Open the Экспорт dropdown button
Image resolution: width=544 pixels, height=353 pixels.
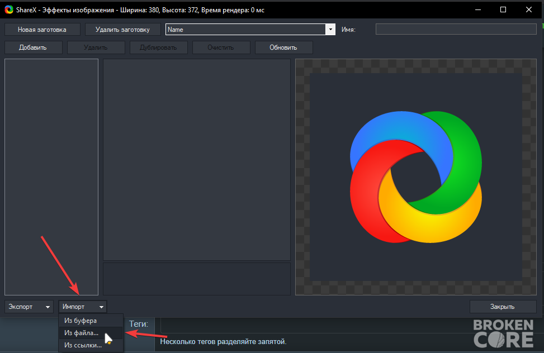(29, 307)
